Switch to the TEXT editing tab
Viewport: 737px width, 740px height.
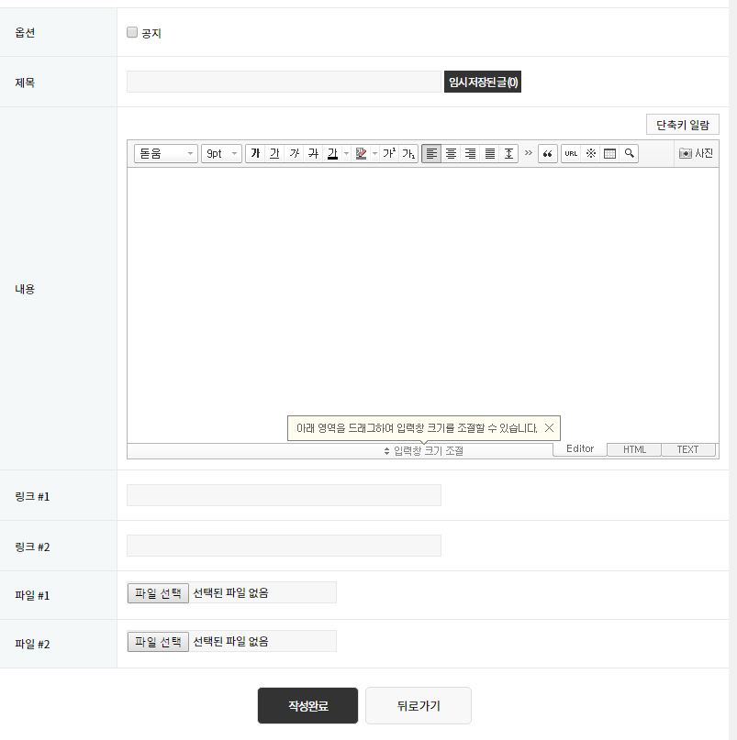click(687, 449)
